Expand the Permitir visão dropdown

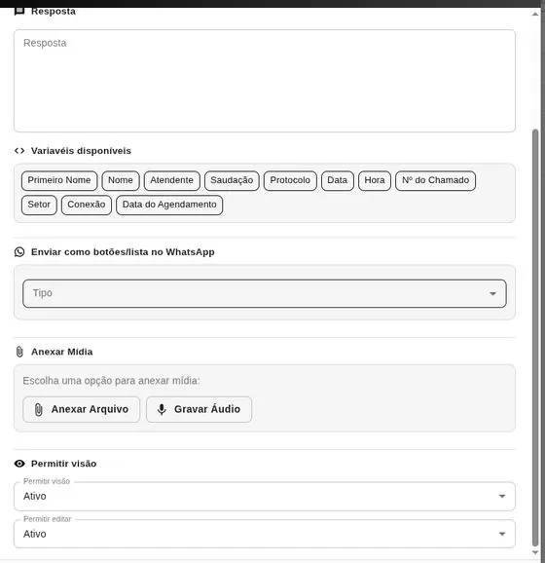click(265, 496)
